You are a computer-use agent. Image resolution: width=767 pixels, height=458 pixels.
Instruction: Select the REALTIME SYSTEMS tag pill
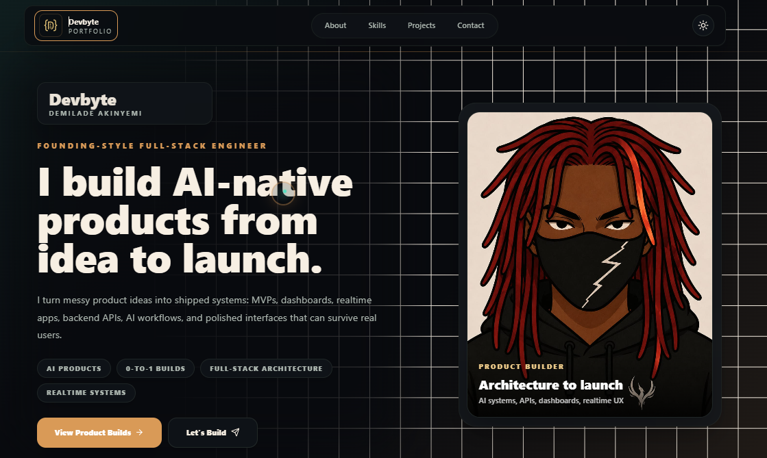[x=86, y=392]
